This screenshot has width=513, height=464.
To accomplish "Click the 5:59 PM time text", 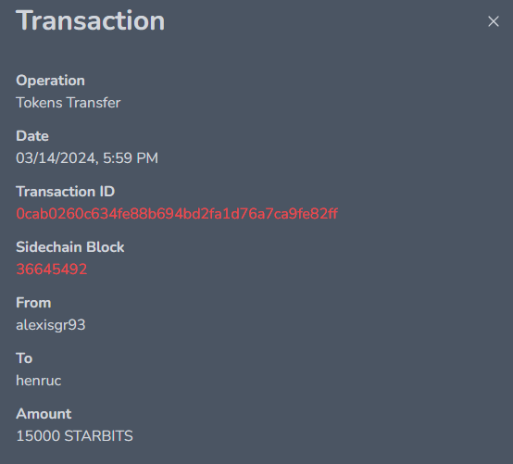I will [x=131, y=158].
